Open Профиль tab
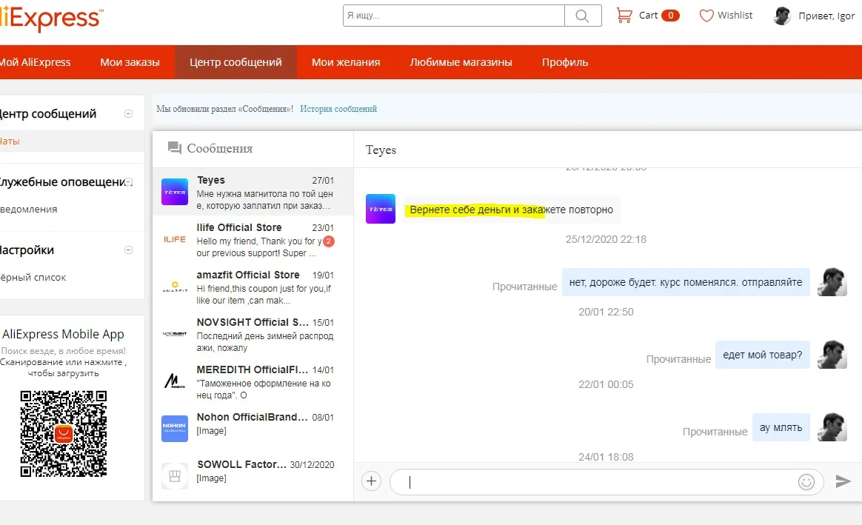Screen dimensions: 862x525 click(x=565, y=62)
